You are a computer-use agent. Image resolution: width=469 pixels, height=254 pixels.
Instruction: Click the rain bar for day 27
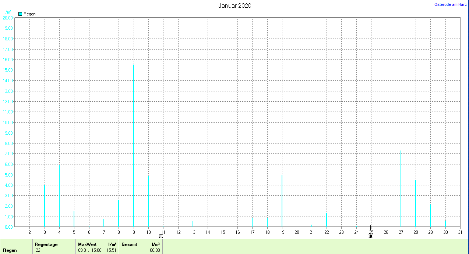(401, 189)
